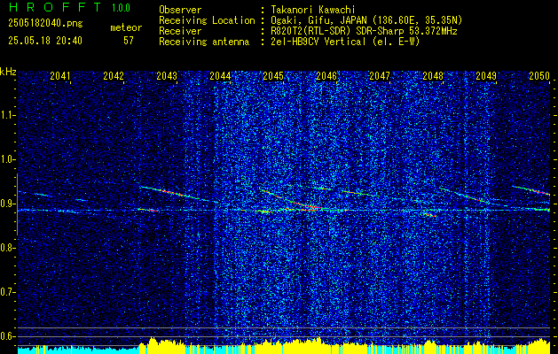The height and width of the screenshot is (354, 558).
Task: Click time marker 2048
Action: pos(433,75)
